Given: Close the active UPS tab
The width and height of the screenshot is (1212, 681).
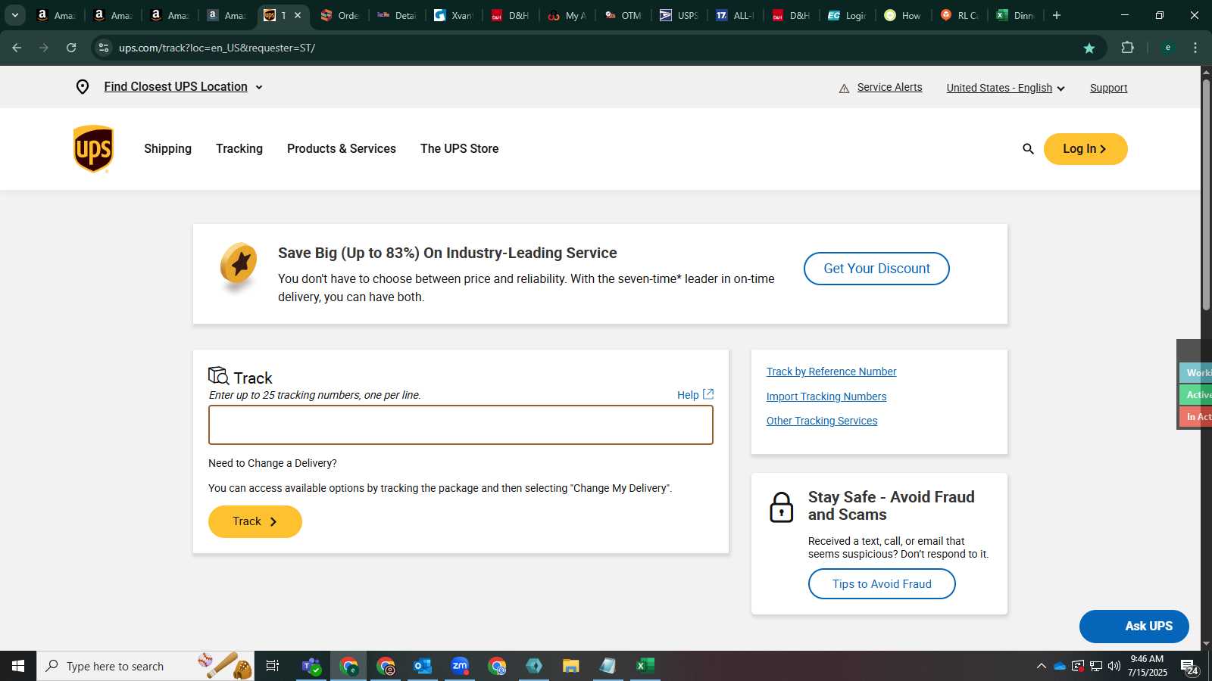Looking at the screenshot, I should click(298, 15).
